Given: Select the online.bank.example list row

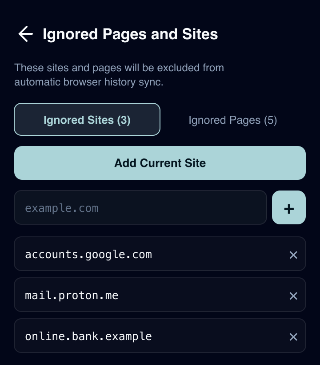Looking at the screenshot, I should 160,336.
